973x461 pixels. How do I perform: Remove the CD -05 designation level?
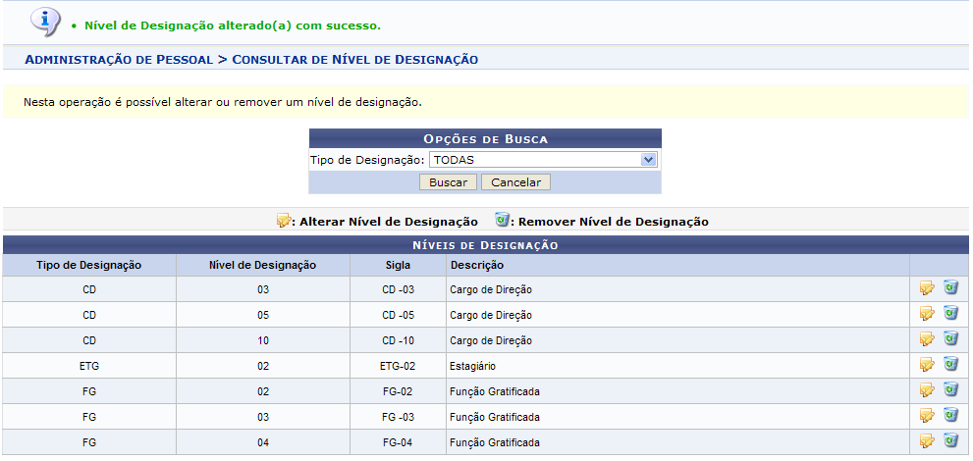[x=950, y=314]
